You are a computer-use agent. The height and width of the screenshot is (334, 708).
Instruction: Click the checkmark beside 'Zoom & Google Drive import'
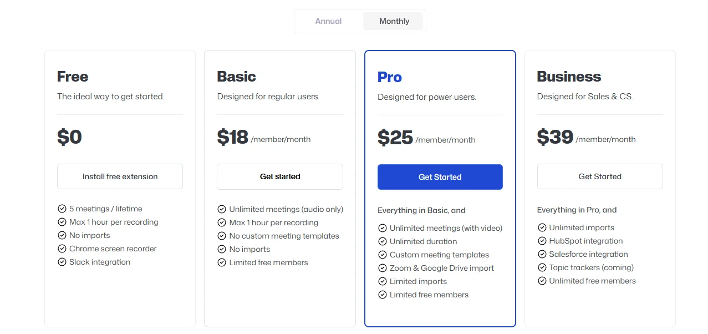click(x=382, y=268)
